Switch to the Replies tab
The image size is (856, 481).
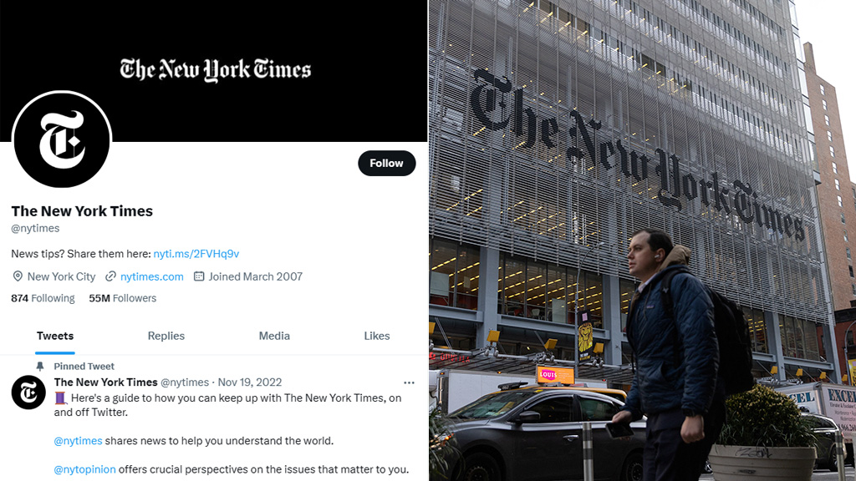point(166,336)
